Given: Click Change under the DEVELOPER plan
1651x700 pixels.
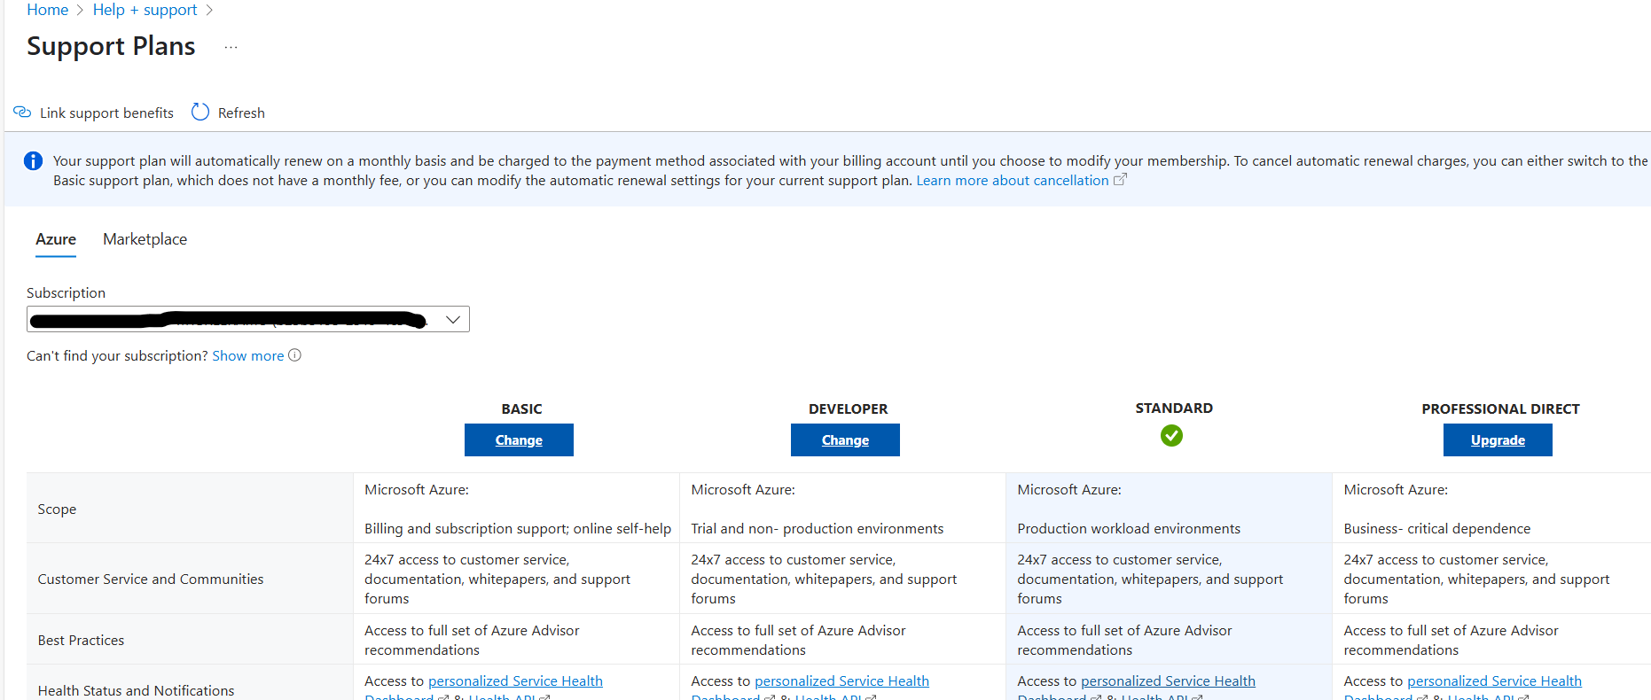Looking at the screenshot, I should pos(845,439).
